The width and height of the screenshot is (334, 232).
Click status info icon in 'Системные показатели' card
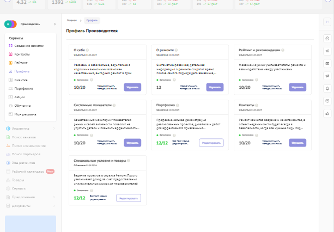92,135
